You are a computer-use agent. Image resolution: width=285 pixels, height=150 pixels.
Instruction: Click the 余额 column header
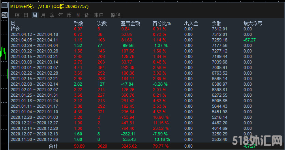[x=216, y=23]
